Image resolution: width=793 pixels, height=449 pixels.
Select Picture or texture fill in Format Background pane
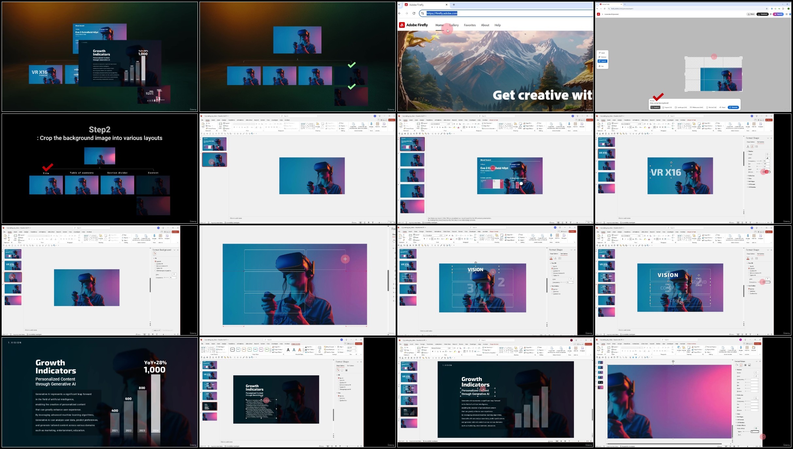(162, 266)
